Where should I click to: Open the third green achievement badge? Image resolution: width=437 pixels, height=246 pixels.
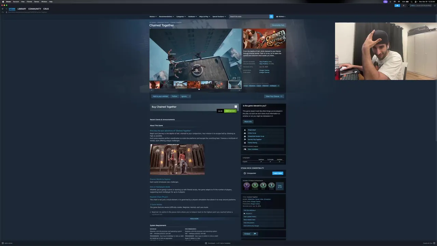263,186
